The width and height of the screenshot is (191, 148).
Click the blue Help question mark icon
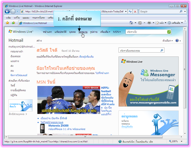click(x=177, y=41)
